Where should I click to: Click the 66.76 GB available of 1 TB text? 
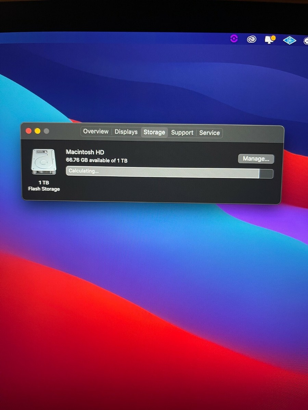(x=97, y=160)
